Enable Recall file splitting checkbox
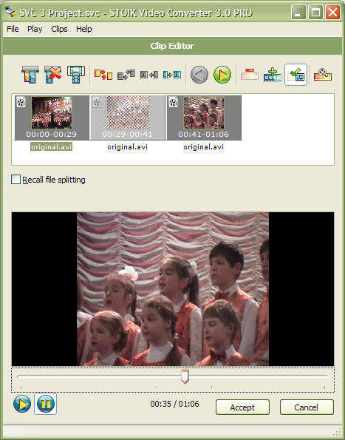Image resolution: width=345 pixels, height=440 pixels. click(16, 180)
